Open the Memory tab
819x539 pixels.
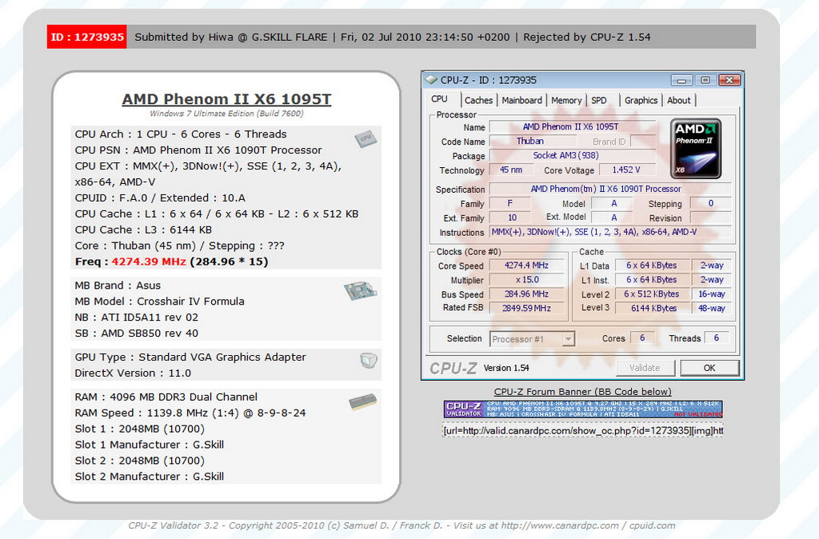[x=566, y=100]
